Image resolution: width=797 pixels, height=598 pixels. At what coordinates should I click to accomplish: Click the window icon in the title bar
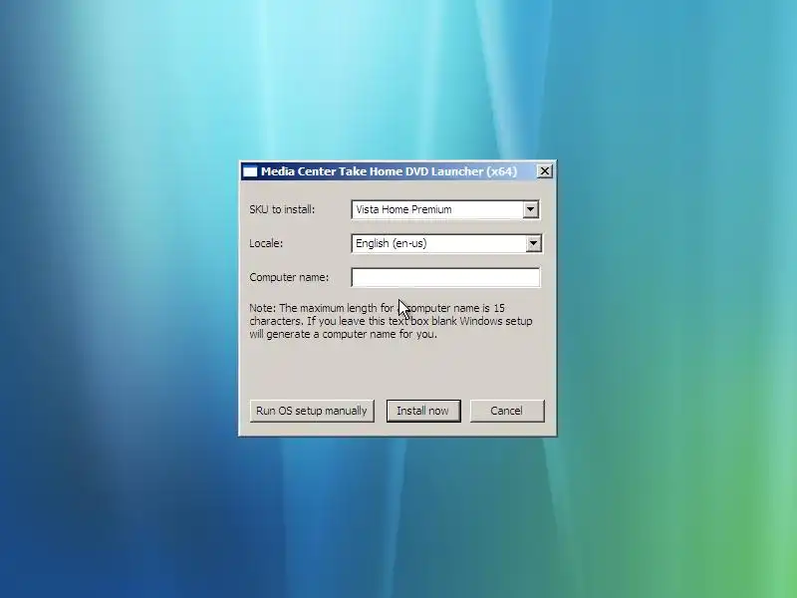point(250,171)
